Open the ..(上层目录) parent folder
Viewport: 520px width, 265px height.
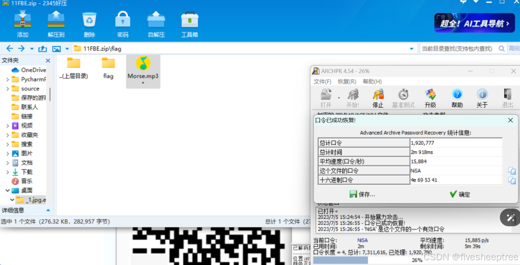(x=73, y=68)
